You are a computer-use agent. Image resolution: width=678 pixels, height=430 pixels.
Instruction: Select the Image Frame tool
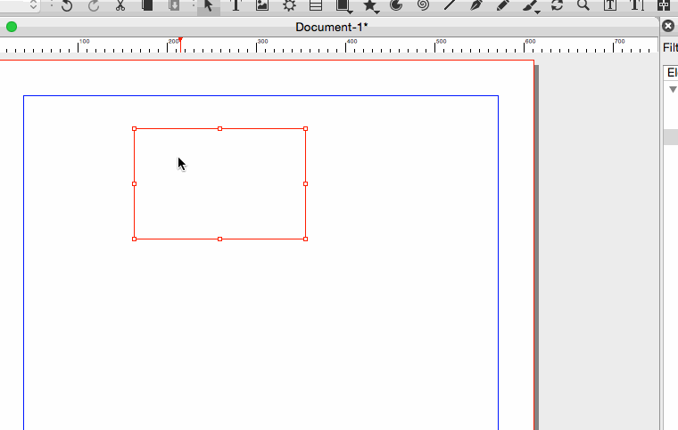point(262,5)
